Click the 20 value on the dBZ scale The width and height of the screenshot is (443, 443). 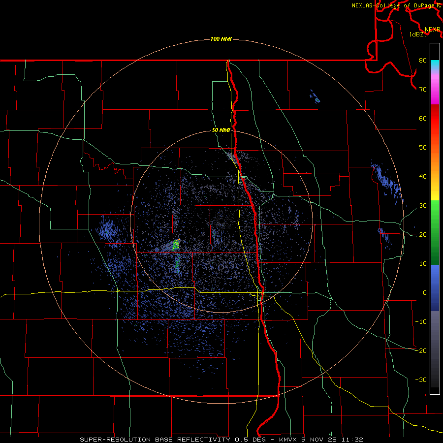point(423,234)
